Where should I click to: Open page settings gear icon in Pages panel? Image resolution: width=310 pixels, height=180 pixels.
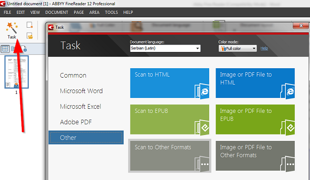[24, 49]
